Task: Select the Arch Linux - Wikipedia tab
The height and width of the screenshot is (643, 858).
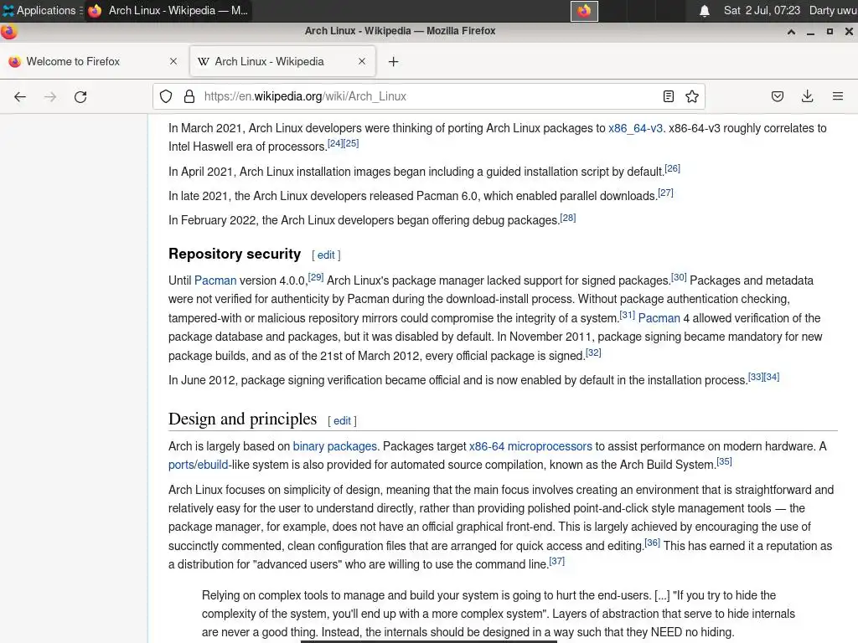Action: tap(282, 61)
